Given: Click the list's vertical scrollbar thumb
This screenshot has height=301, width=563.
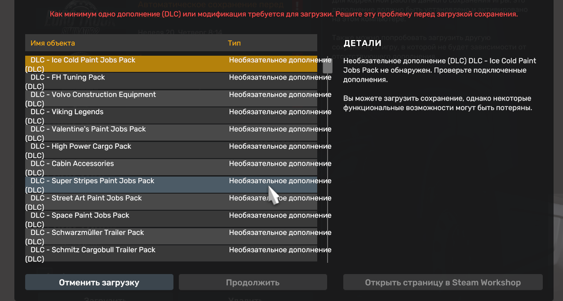Looking at the screenshot, I should 328,66.
